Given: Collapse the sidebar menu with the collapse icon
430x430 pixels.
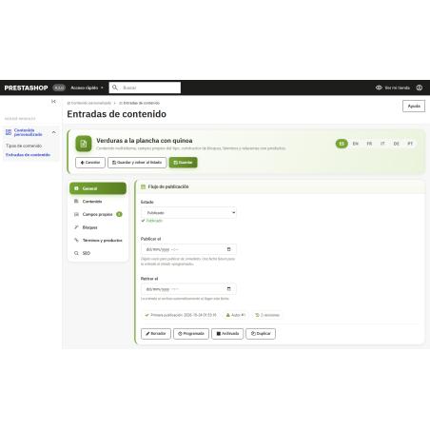Looking at the screenshot, I should tap(53, 102).
